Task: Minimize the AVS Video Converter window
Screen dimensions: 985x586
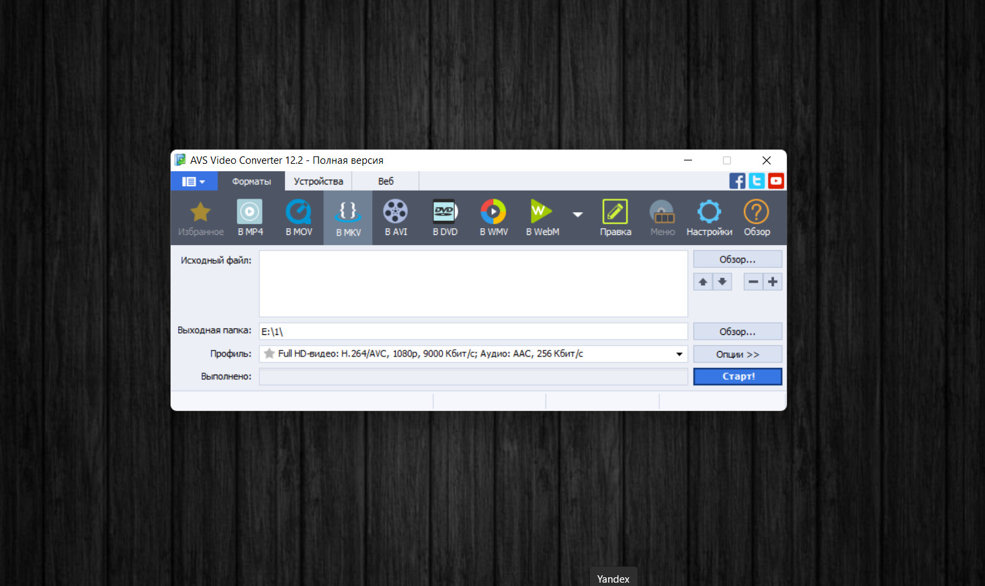Action: (688, 160)
